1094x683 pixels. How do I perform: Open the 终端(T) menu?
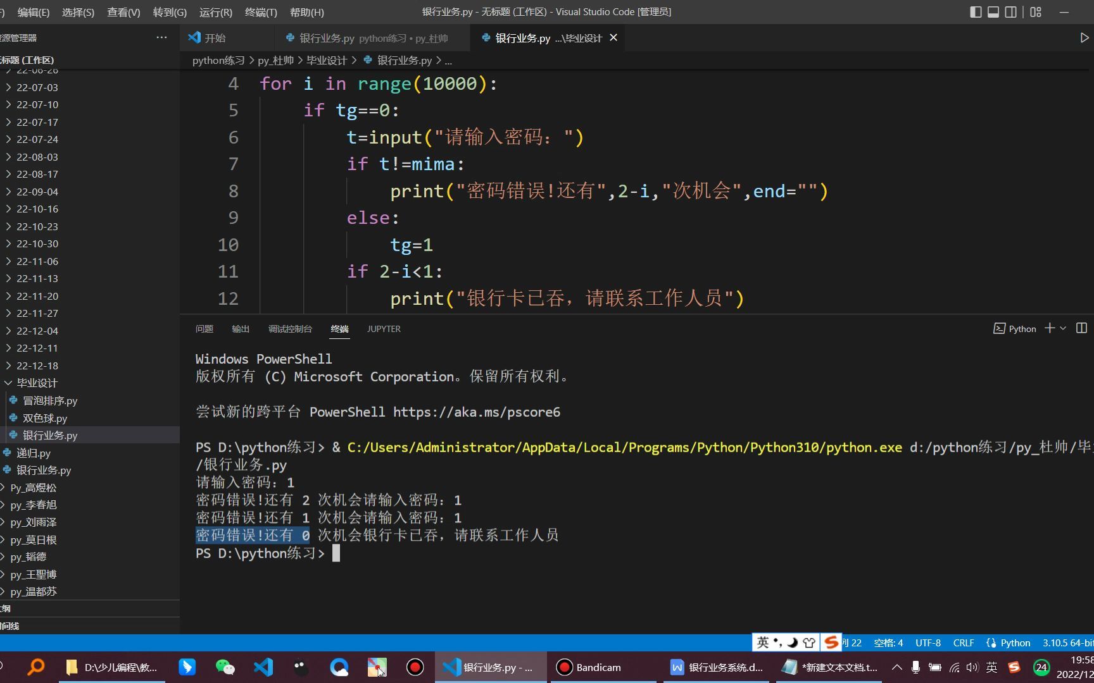coord(261,12)
